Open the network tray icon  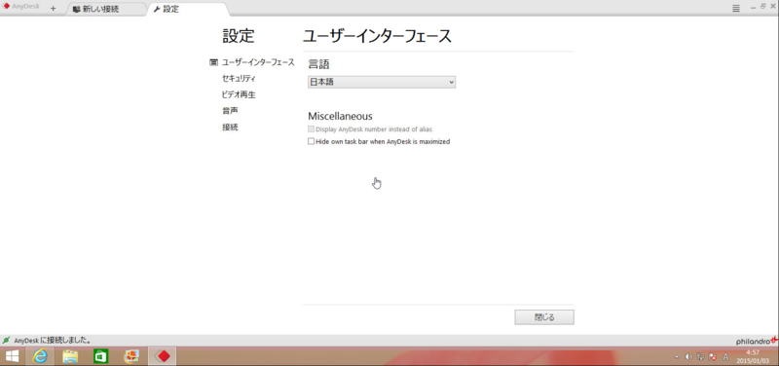click(x=700, y=356)
